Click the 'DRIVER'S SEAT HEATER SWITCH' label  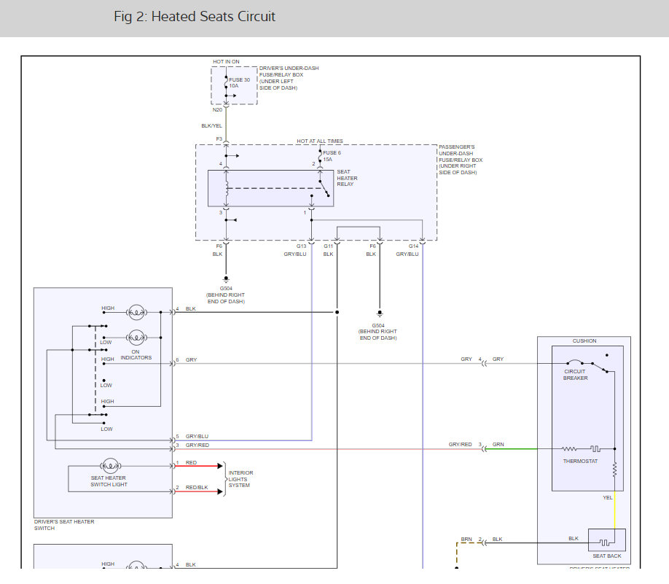[64, 525]
